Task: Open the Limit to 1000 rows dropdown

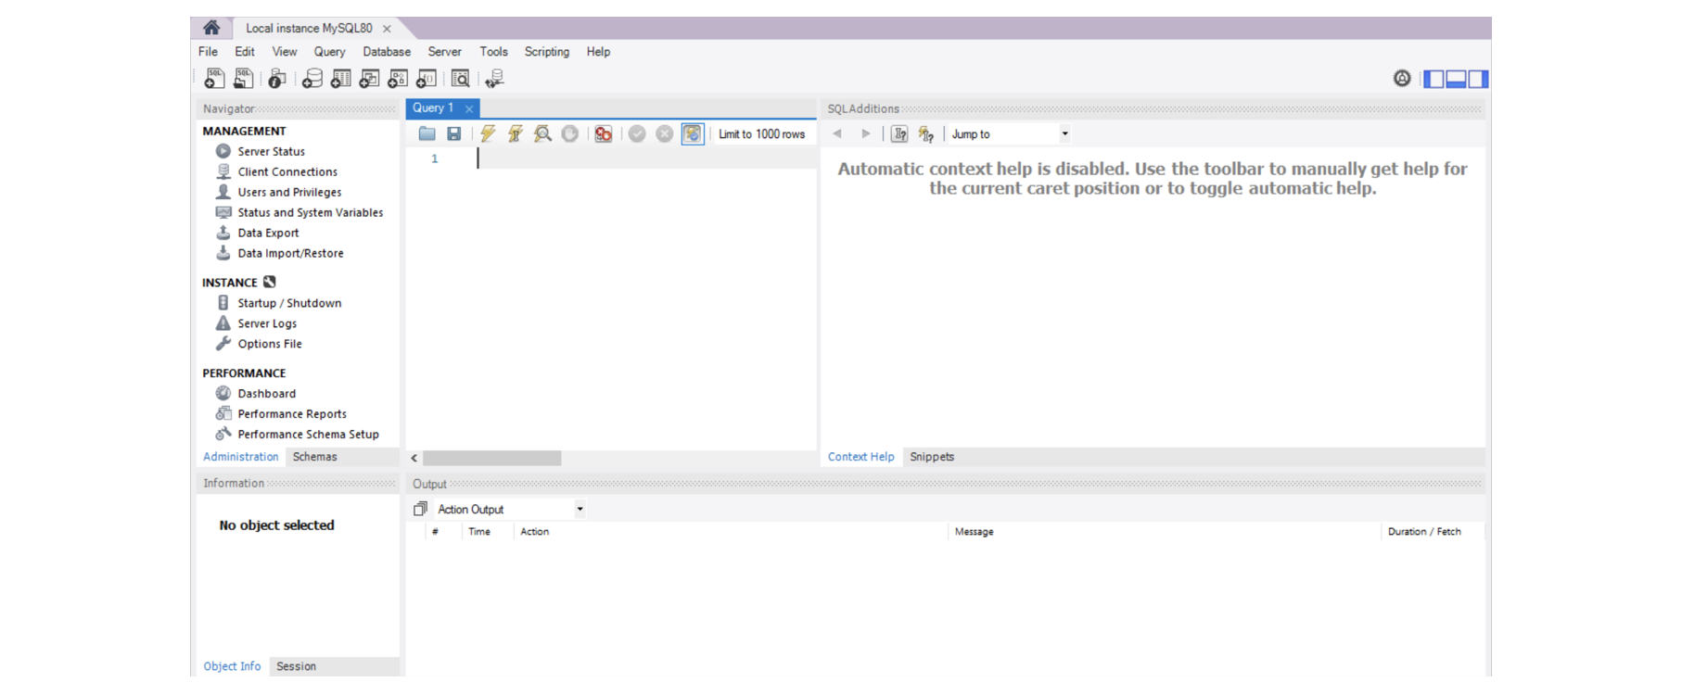Action: coord(761,134)
